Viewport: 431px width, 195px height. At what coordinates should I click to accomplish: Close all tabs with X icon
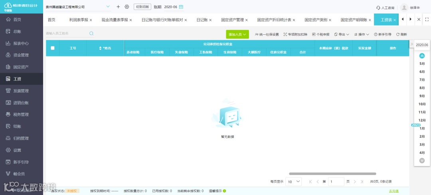(x=419, y=20)
